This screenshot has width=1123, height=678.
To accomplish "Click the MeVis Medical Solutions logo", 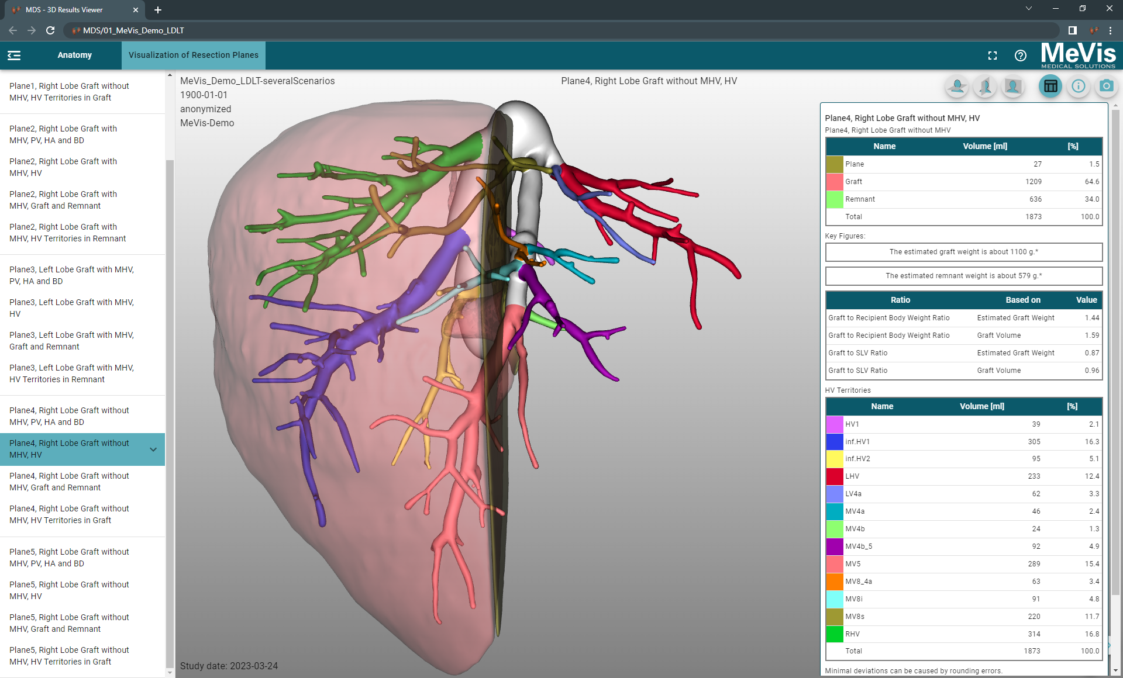I will pos(1079,56).
